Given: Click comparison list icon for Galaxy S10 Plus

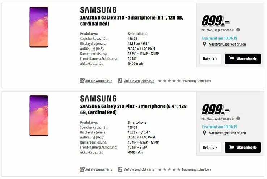Looking at the screenshot, I should pyautogui.click(x=120, y=169).
